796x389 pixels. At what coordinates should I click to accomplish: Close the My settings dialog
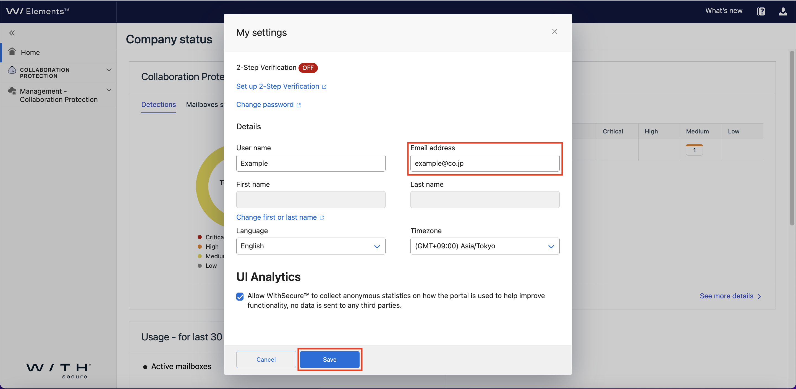(x=554, y=31)
